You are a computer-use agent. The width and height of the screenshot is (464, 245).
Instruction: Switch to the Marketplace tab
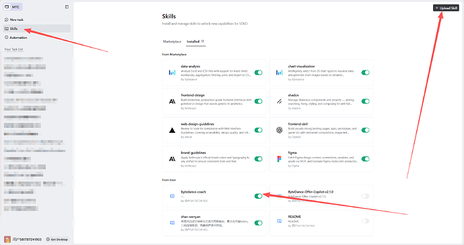[172, 42]
